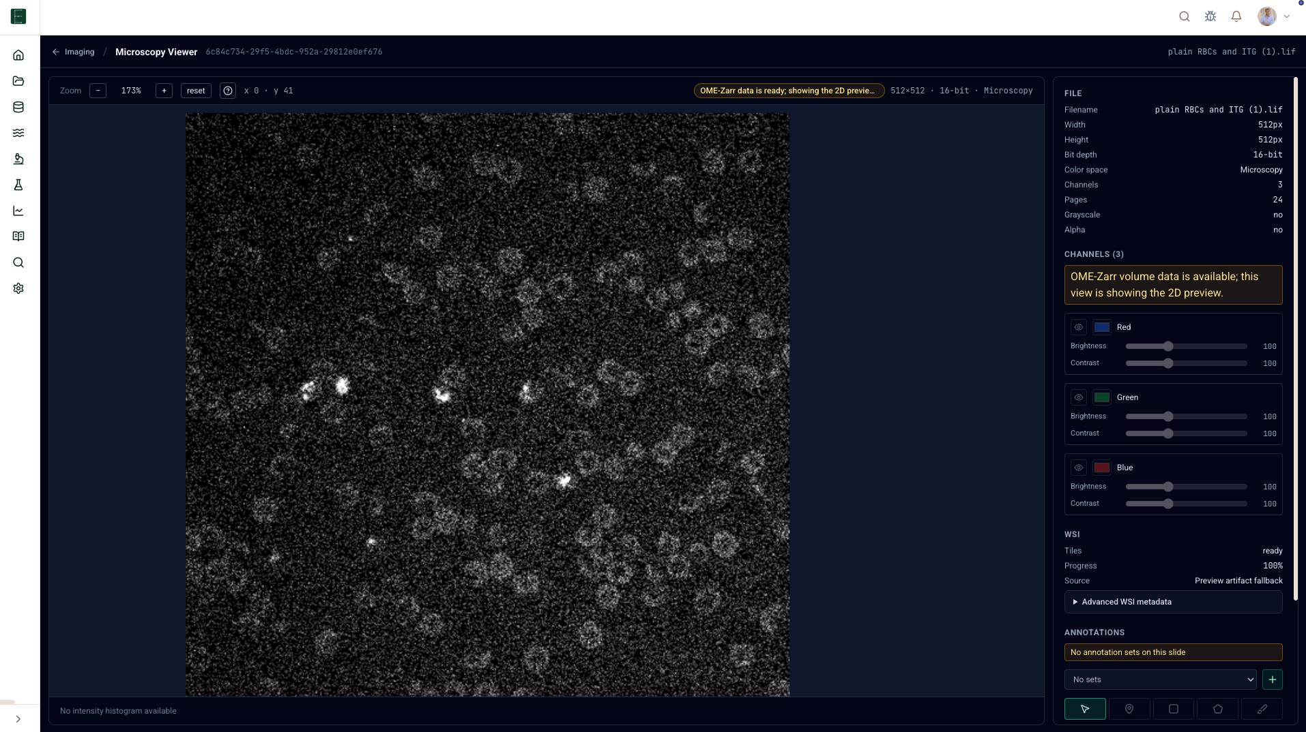Adjust the Green channel Brightness slider
Image resolution: width=1306 pixels, height=732 pixels.
tap(1187, 416)
